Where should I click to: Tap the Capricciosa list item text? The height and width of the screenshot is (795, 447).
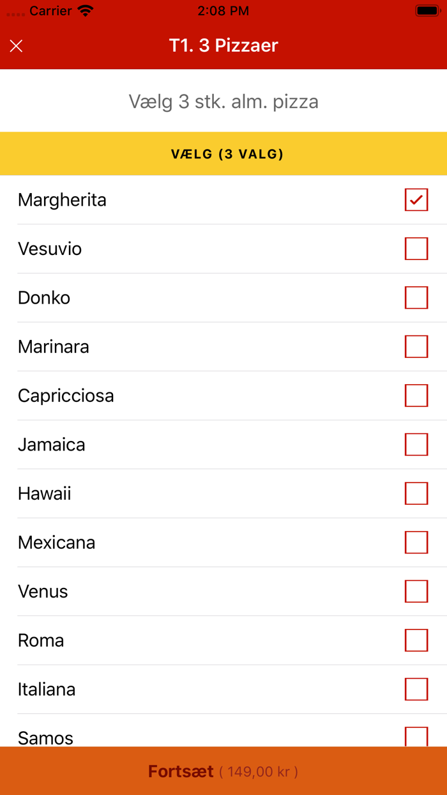[66, 396]
